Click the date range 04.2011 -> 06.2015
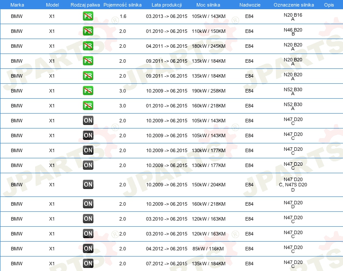Image resolution: width=343 pixels, height=271 pixels. point(167,46)
